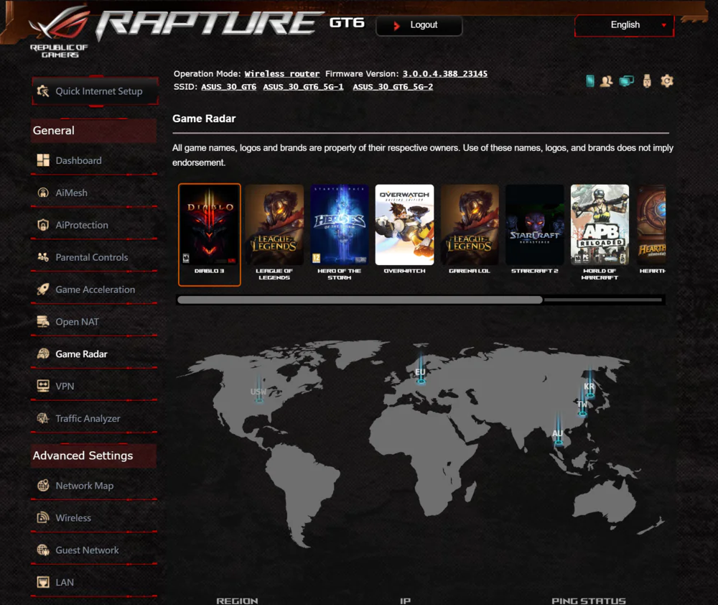Open the network clients monitors icon
718x605 pixels.
pyautogui.click(x=626, y=81)
